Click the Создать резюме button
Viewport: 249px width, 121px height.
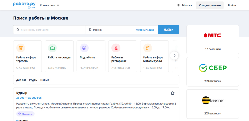pyautogui.click(x=210, y=5)
